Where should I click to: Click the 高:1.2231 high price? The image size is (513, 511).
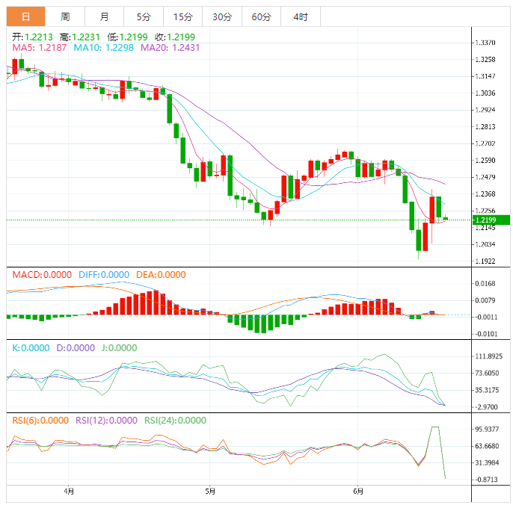coord(79,37)
